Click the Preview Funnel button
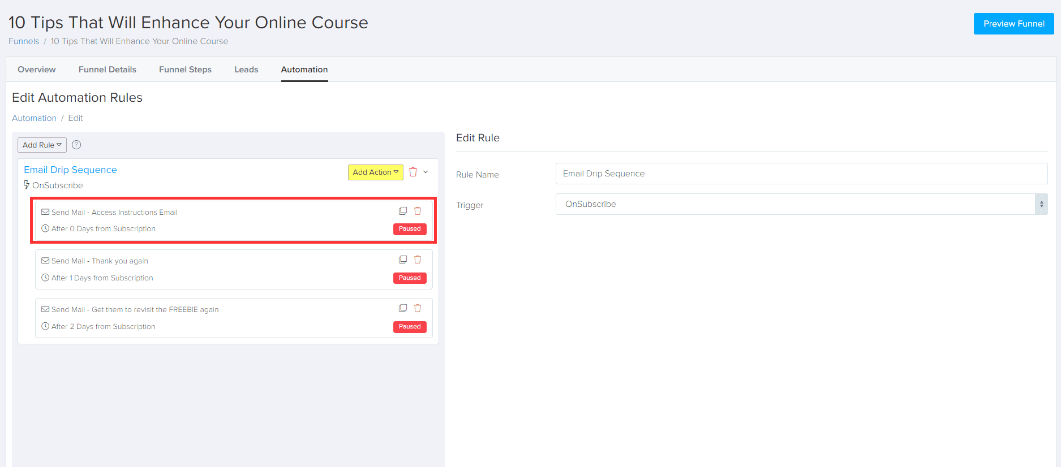Image resolution: width=1061 pixels, height=467 pixels. (1013, 24)
